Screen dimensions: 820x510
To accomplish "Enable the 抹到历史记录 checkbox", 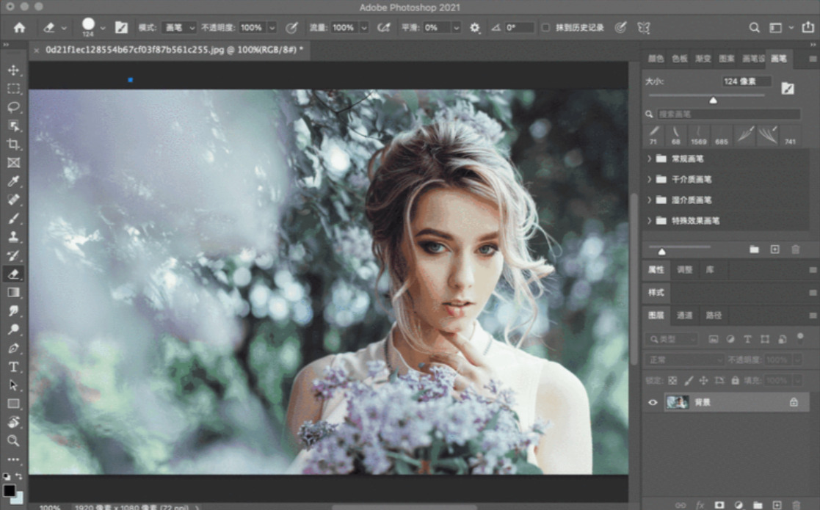I will coord(545,28).
